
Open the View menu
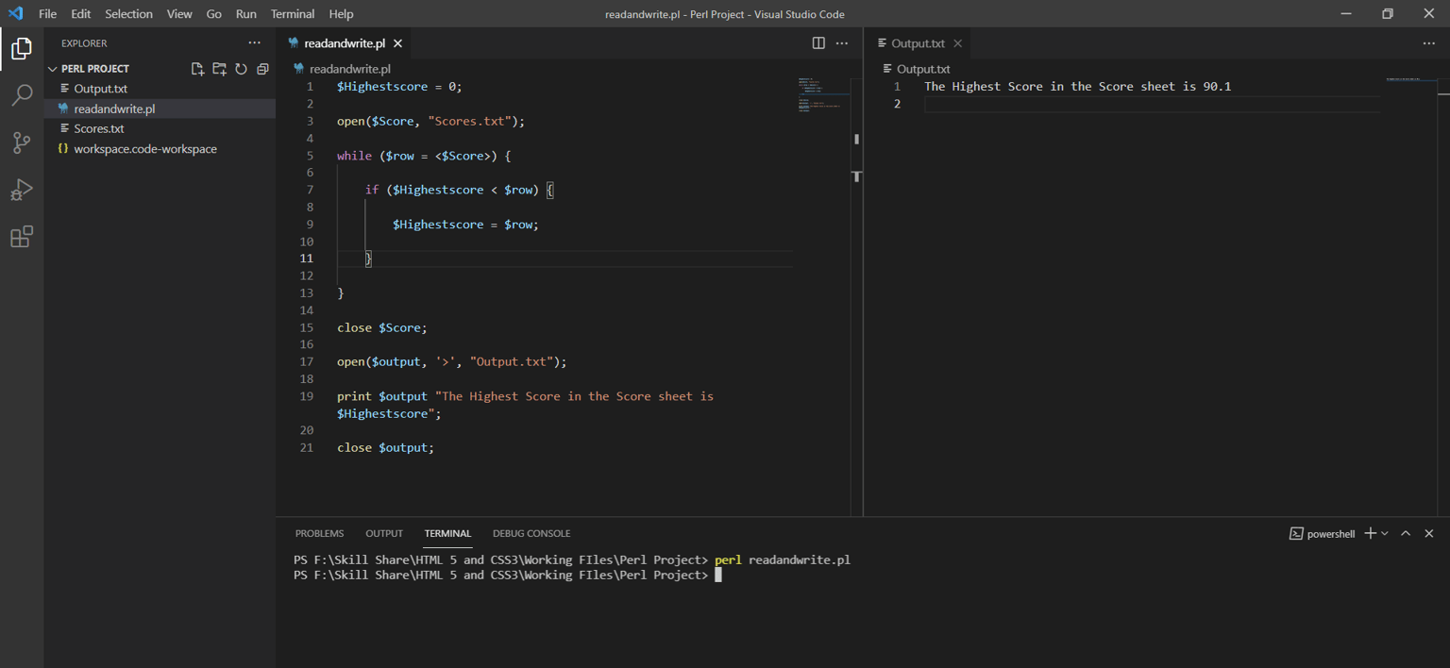(179, 14)
